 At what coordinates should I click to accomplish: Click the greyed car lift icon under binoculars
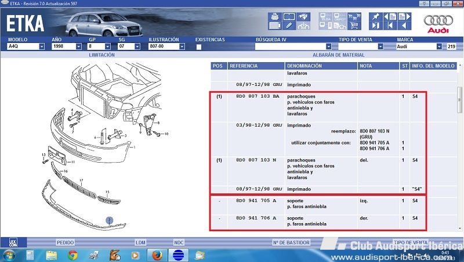pyautogui.click(x=303, y=26)
